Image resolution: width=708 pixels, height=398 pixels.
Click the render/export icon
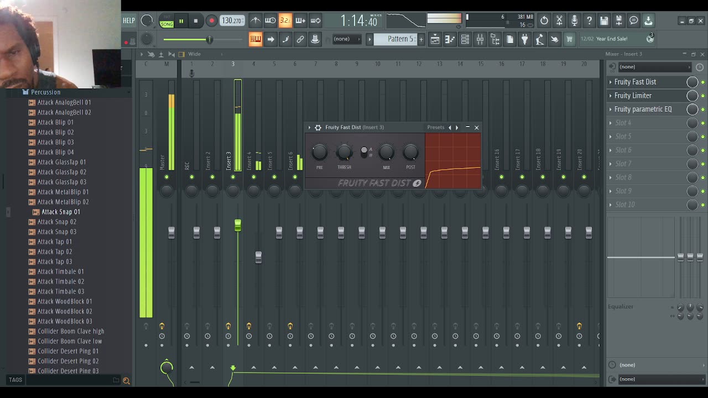619,21
